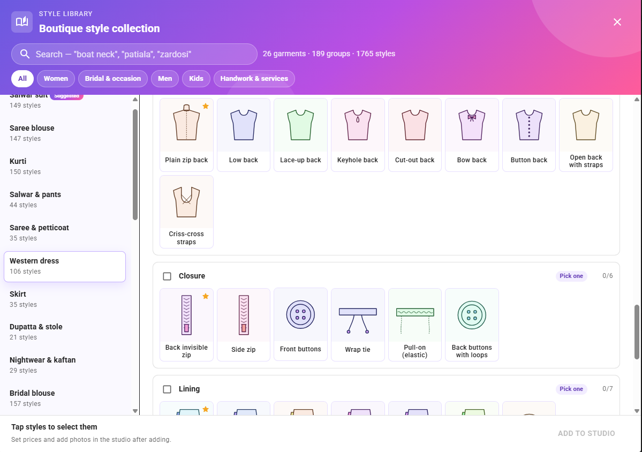
Task: Click the Style Library book icon
Action: coord(22,22)
